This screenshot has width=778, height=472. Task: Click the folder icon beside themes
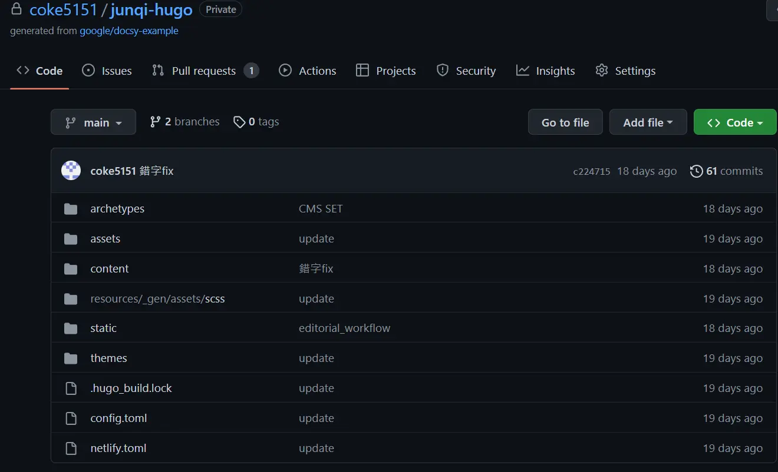[x=71, y=358]
